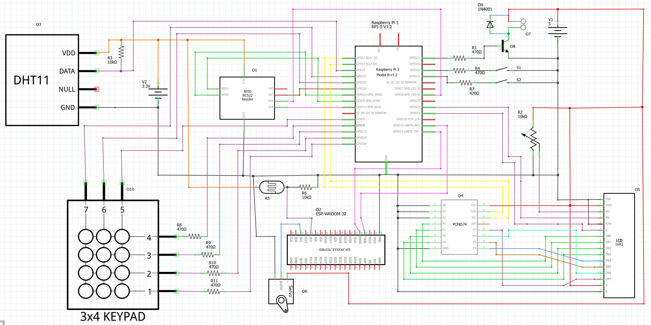Click the RFID RC522 Reader block
The image size is (651, 325).
(x=247, y=98)
